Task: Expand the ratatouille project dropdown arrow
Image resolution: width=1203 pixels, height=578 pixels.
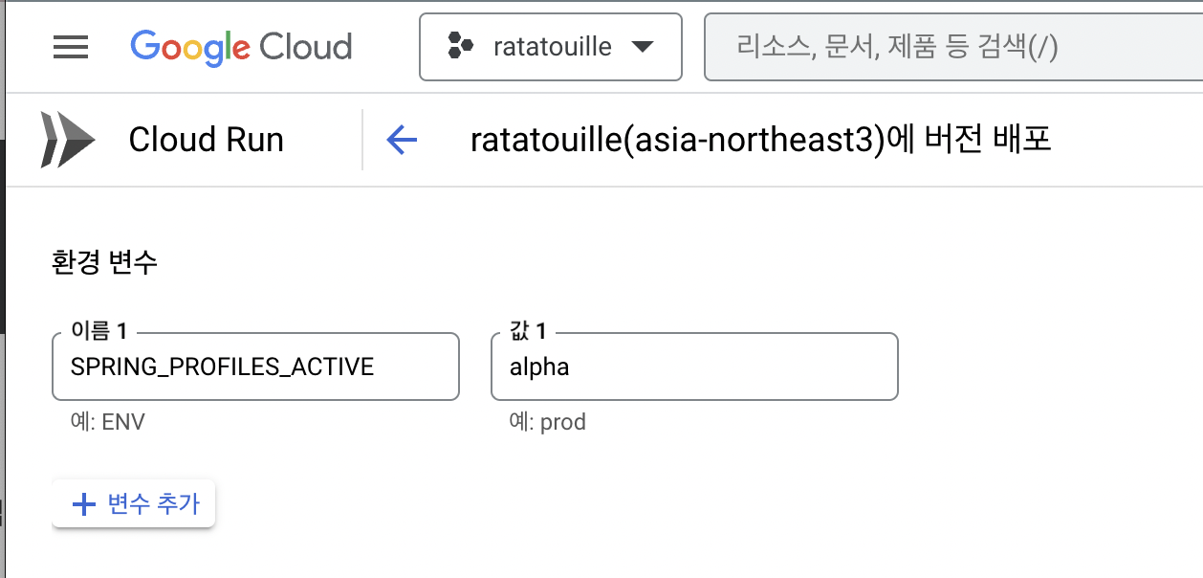Action: pyautogui.click(x=643, y=47)
